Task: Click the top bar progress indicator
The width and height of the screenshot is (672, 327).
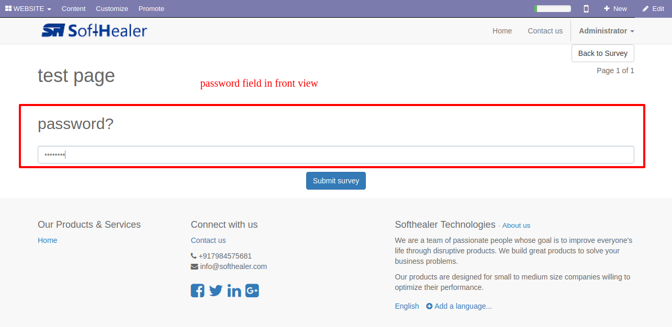Action: [x=553, y=9]
